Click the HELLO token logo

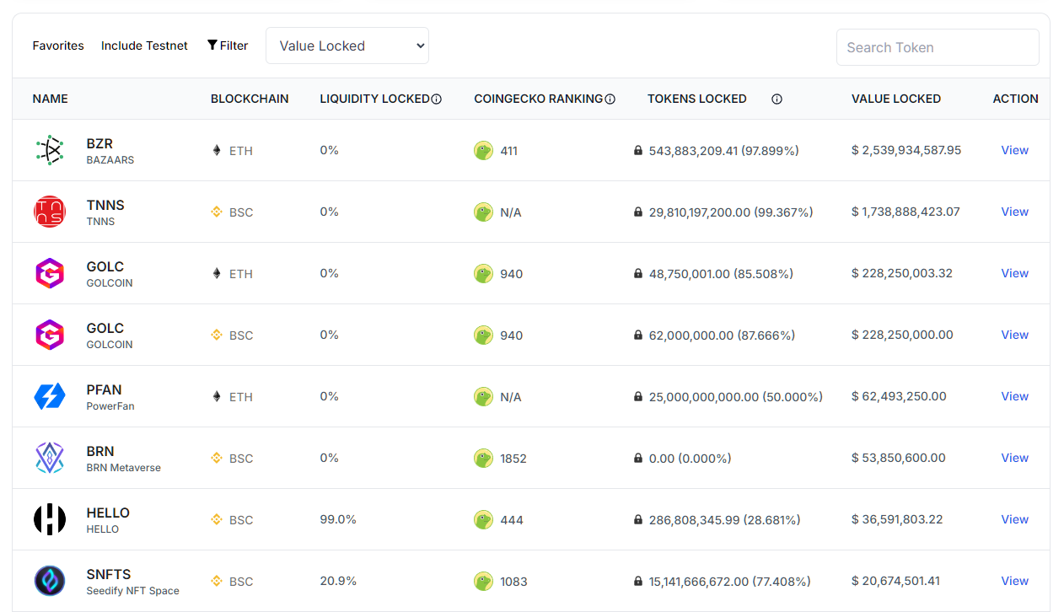[50, 519]
